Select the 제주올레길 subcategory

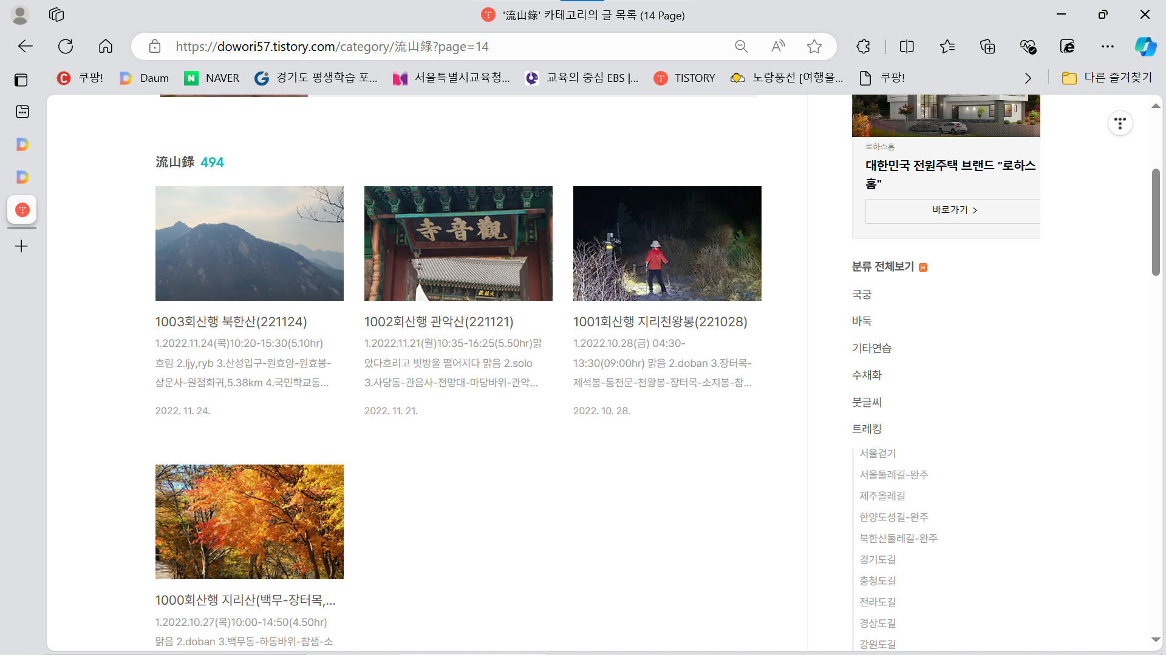point(882,495)
